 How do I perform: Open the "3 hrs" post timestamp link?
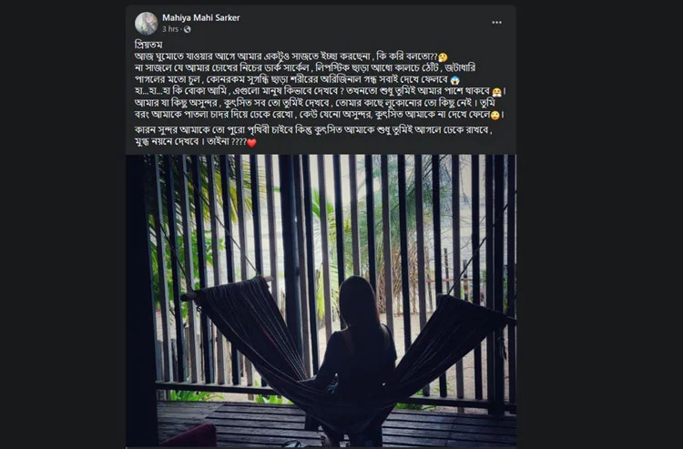[x=170, y=29]
